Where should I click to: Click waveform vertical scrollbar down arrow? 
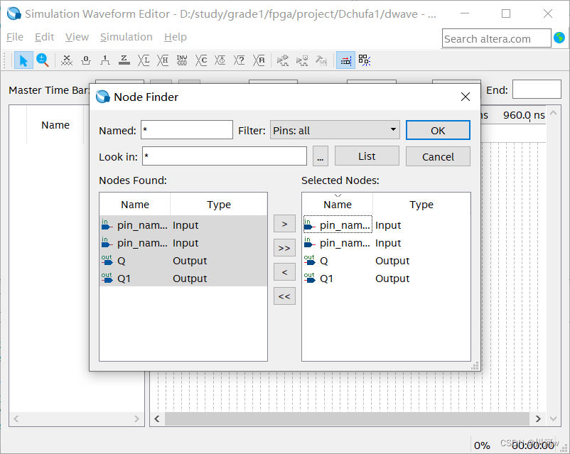pos(553,418)
